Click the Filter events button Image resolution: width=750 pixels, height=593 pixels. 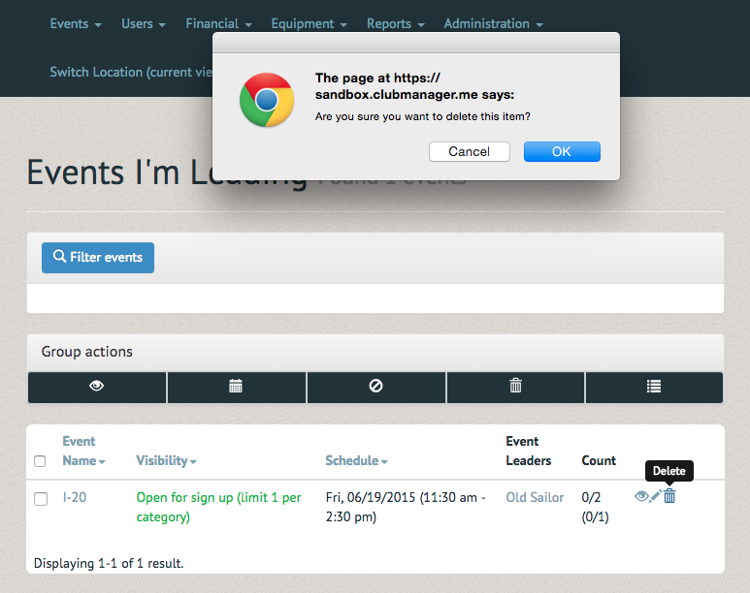tap(98, 258)
